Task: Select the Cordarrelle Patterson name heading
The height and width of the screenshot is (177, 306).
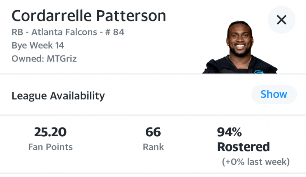Action: tap(89, 16)
